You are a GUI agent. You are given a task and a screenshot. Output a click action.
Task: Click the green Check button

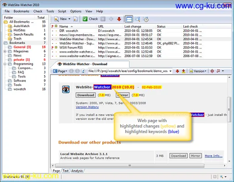[x=90, y=19]
